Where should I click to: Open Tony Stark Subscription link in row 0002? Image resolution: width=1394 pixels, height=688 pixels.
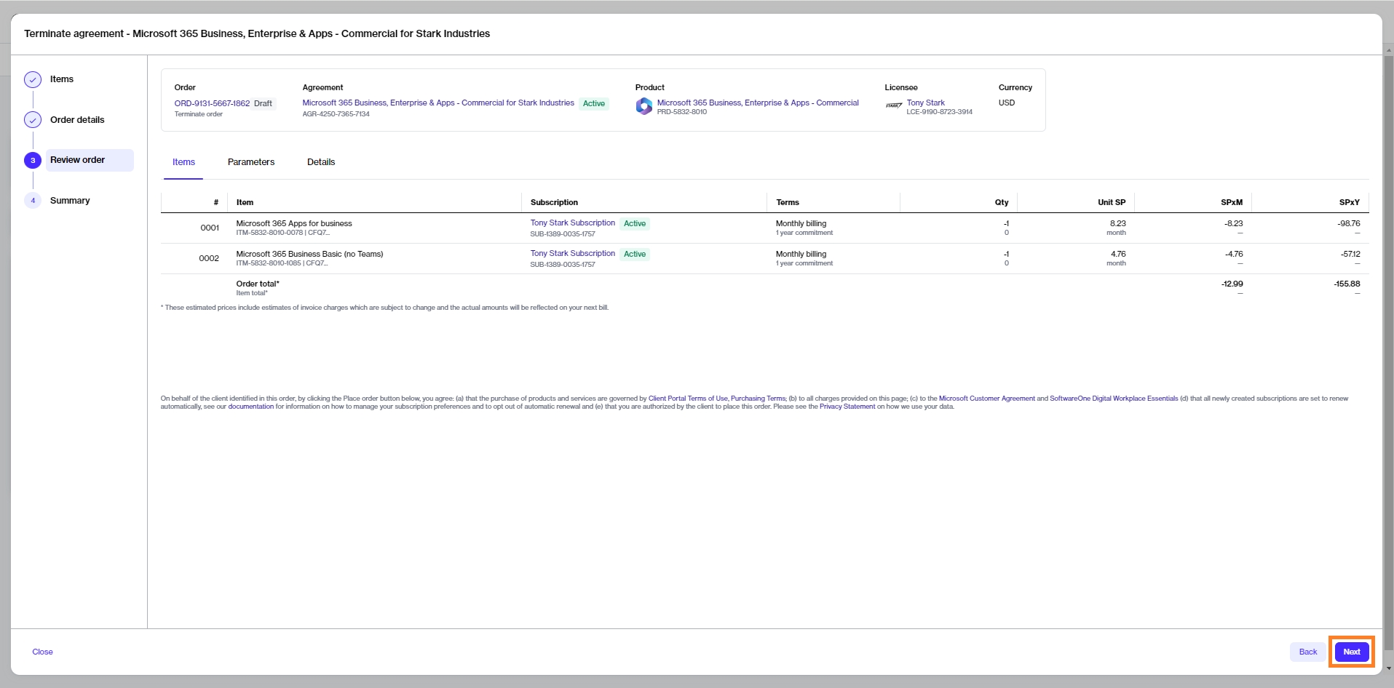pyautogui.click(x=572, y=253)
